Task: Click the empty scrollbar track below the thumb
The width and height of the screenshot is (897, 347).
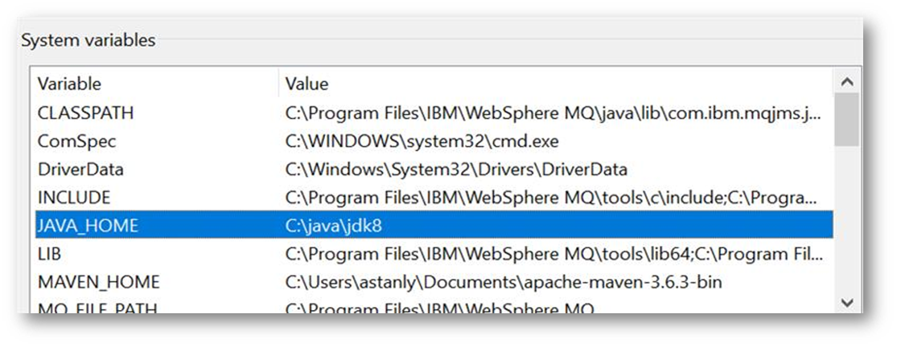Action: (x=845, y=225)
